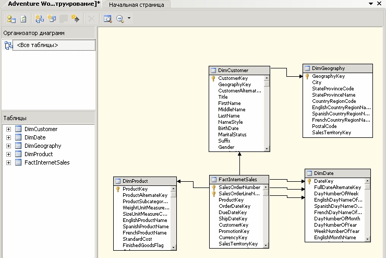Click the new relationship arrow toolbar icon
386x258 pixels.
point(75,19)
